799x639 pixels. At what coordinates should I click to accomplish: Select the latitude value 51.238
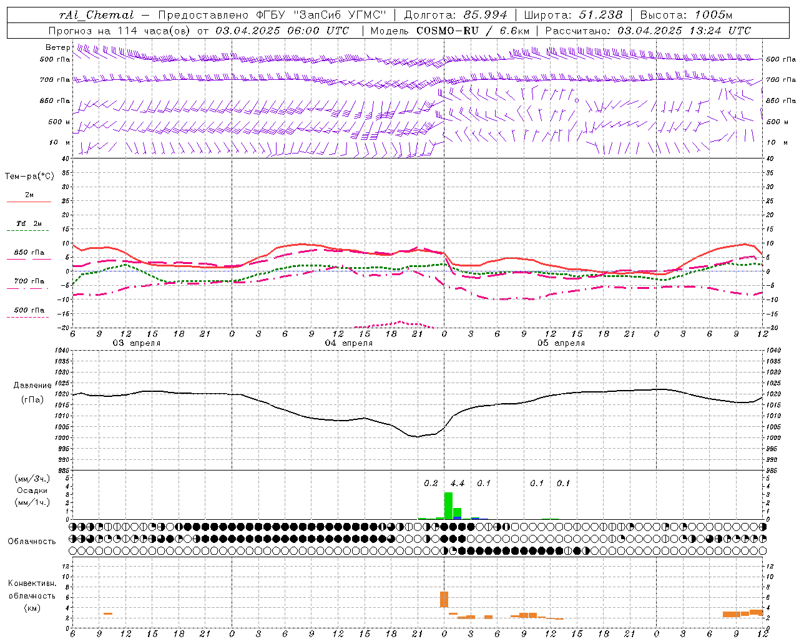600,15
